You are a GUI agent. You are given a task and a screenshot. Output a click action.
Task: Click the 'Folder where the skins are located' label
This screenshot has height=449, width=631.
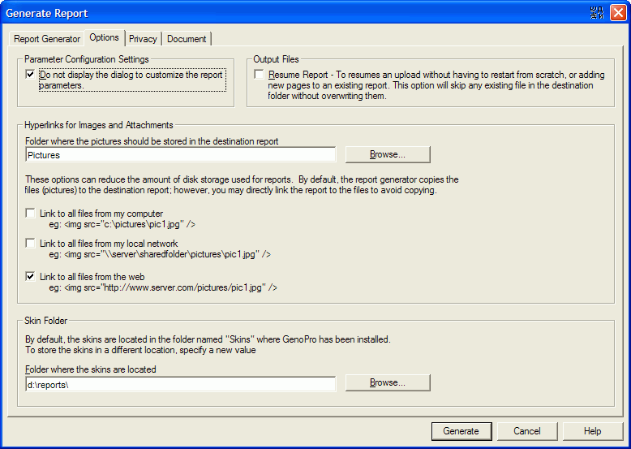tap(90, 369)
